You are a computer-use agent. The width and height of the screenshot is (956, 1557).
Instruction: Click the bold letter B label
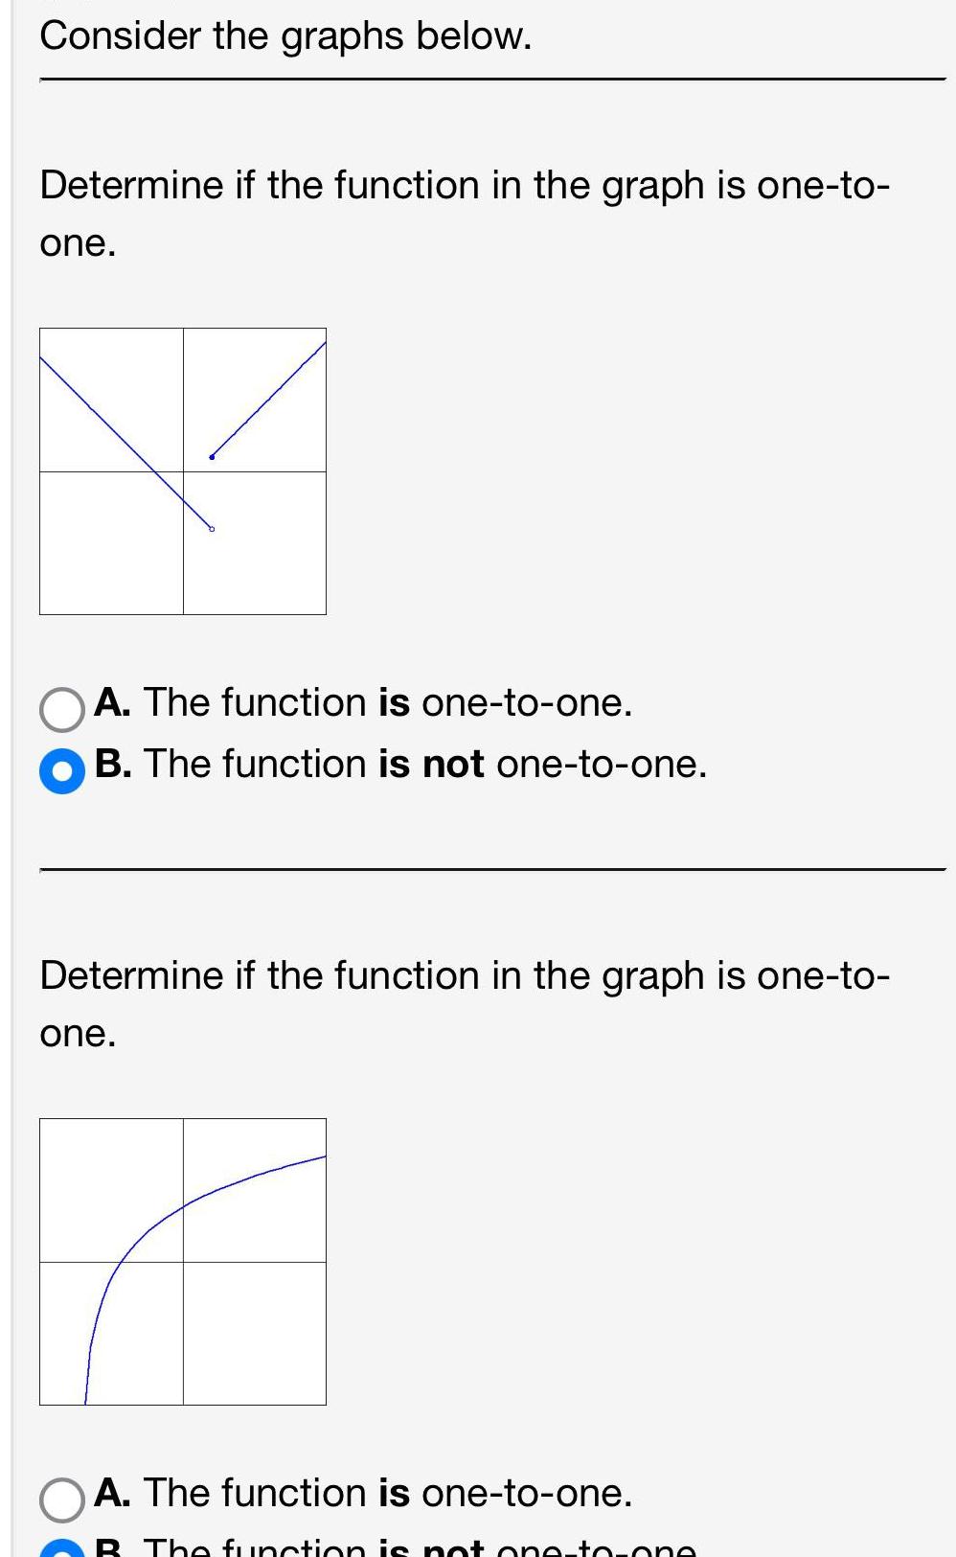[113, 765]
